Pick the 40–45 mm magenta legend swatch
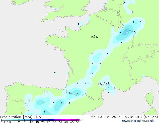Viewport: 159px width, 123px height. (68, 120)
